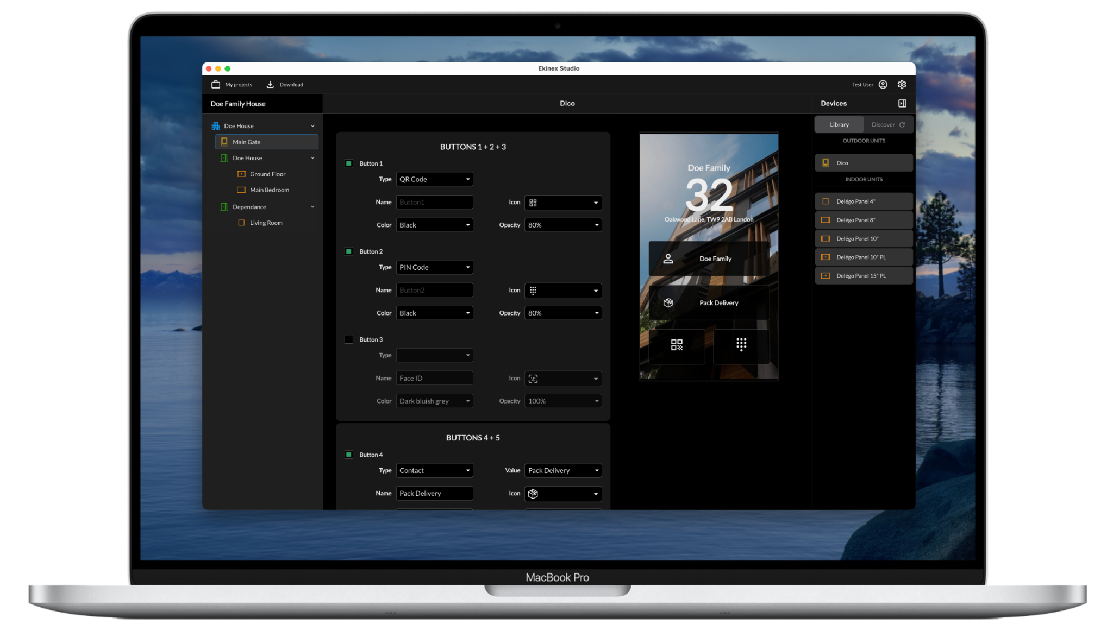Image resolution: width=1113 pixels, height=643 pixels.
Task: Select the Dico outdoor unit icon
Action: click(826, 163)
